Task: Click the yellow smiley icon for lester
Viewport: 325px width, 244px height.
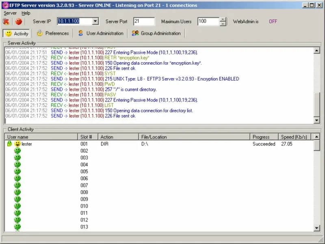Action: coord(17,144)
